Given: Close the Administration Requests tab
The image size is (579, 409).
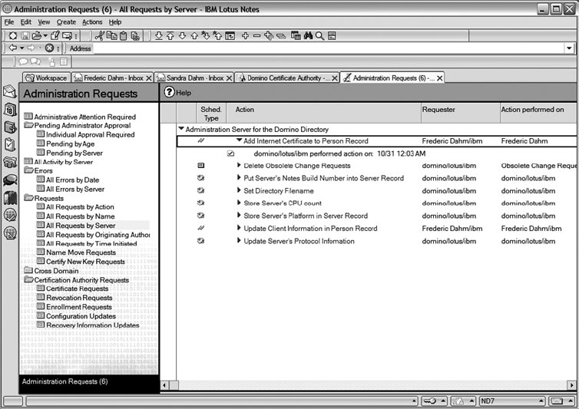Looking at the screenshot, I should [x=439, y=78].
